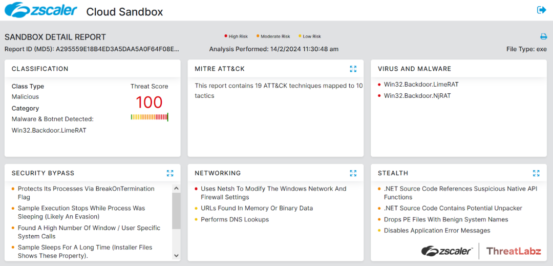This screenshot has height=266, width=553.
Task: Click the logout icon in top right
Action: (541, 10)
